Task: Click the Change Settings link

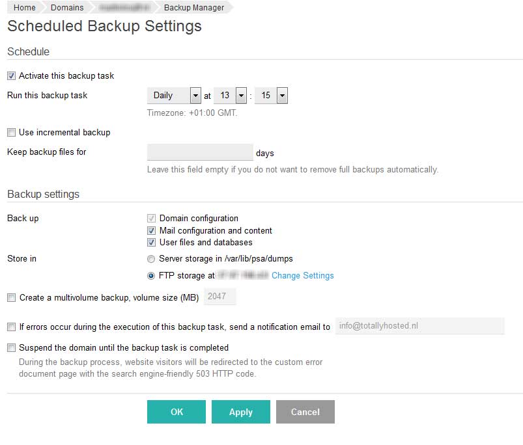Action: point(302,276)
